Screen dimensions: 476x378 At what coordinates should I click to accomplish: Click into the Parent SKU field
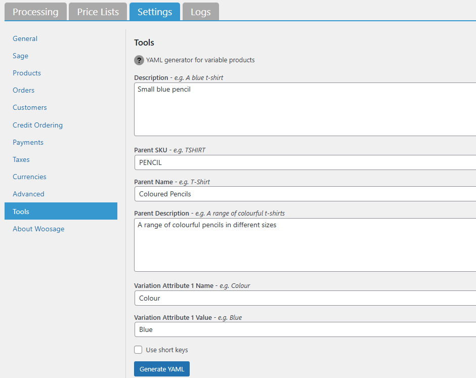coord(304,162)
